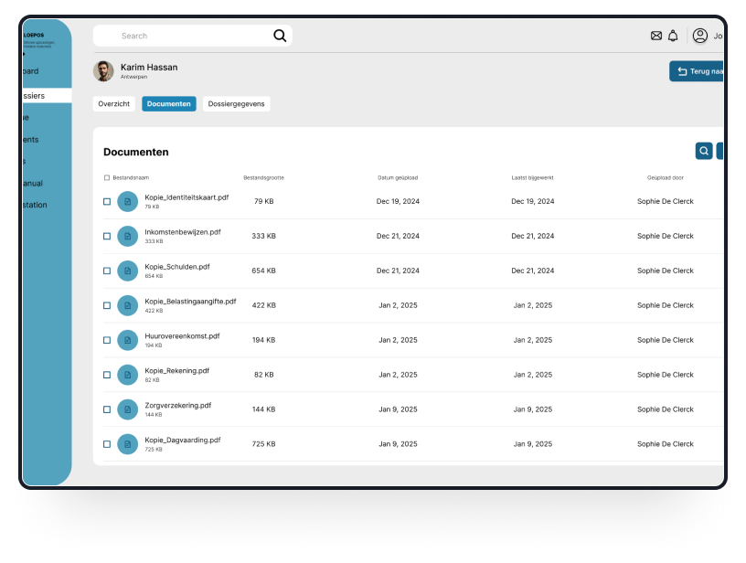Open Kopie_Identiteitskaart.pdf file name
The height and width of the screenshot is (563, 746).
tap(187, 197)
